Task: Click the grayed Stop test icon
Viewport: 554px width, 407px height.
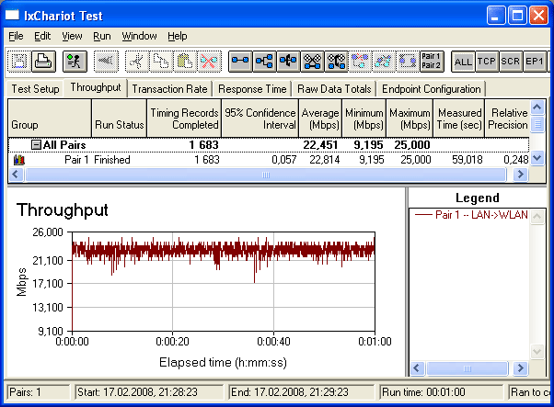Action: (106, 62)
